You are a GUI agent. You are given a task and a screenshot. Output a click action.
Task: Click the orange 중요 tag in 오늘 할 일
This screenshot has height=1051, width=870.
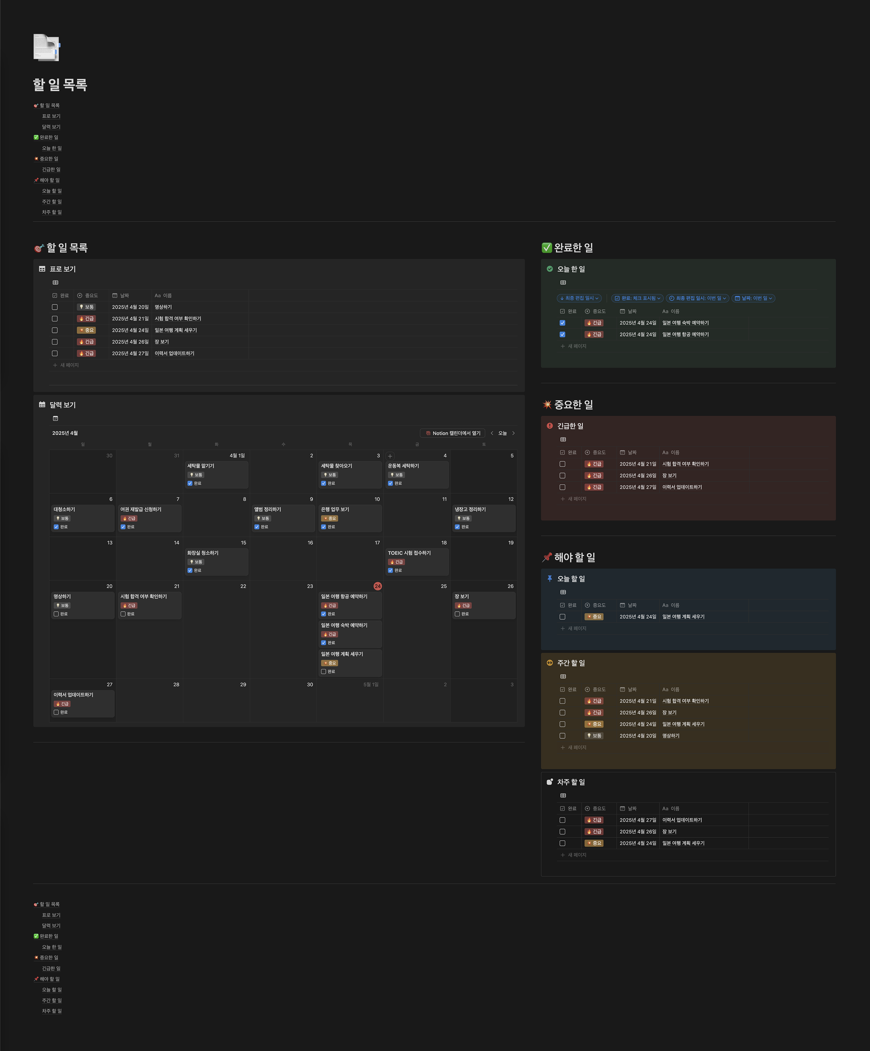click(x=594, y=616)
